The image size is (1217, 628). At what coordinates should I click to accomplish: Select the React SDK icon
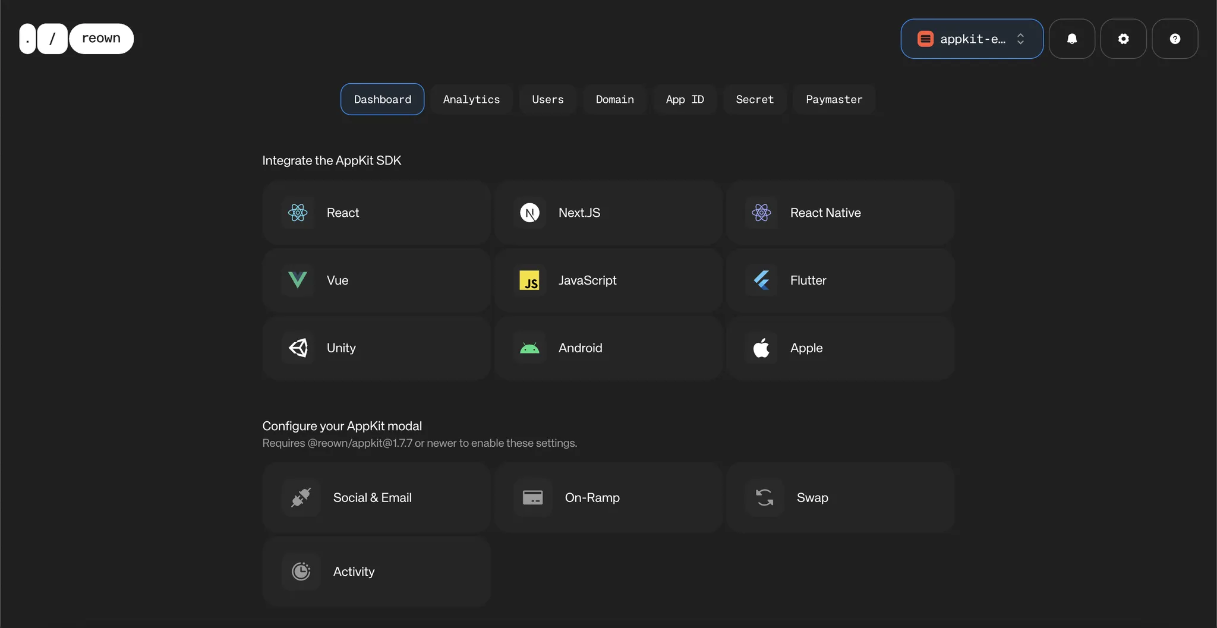pos(298,212)
